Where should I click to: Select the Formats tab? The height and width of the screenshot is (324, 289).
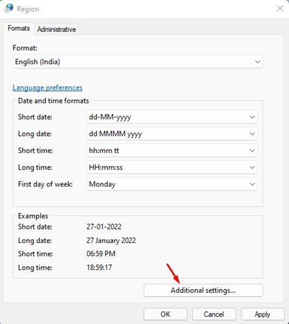tap(19, 29)
